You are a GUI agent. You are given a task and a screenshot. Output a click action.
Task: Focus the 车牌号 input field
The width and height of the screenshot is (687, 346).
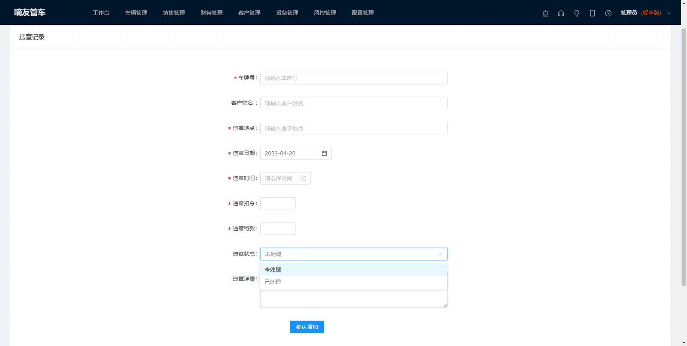pyautogui.click(x=354, y=78)
